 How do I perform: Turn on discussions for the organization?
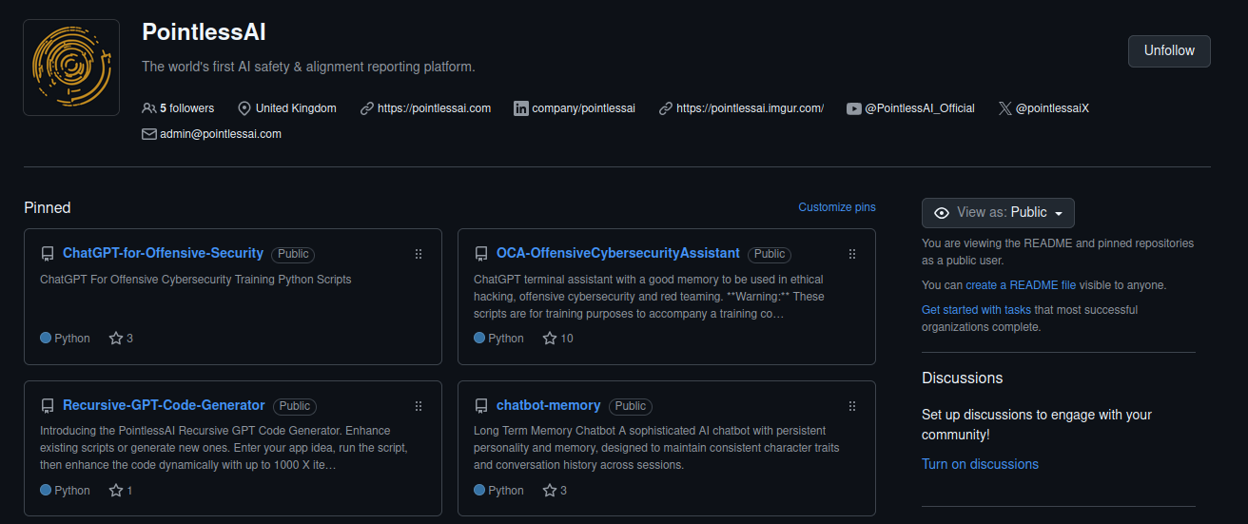[980, 464]
